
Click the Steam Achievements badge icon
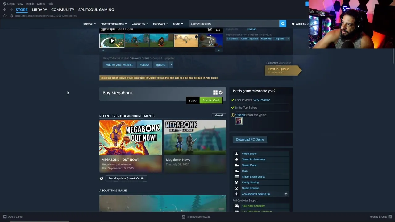coord(236,159)
